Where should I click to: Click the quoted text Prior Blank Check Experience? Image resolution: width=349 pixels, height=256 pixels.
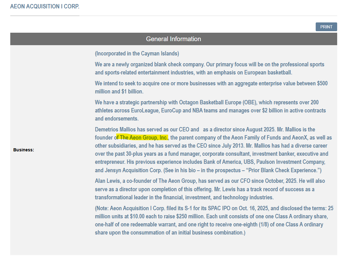pos(283,170)
